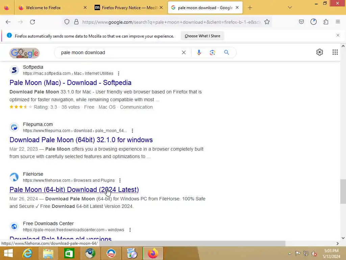
Task: Click the Free Downloads Center globe icon
Action: (x=14, y=226)
